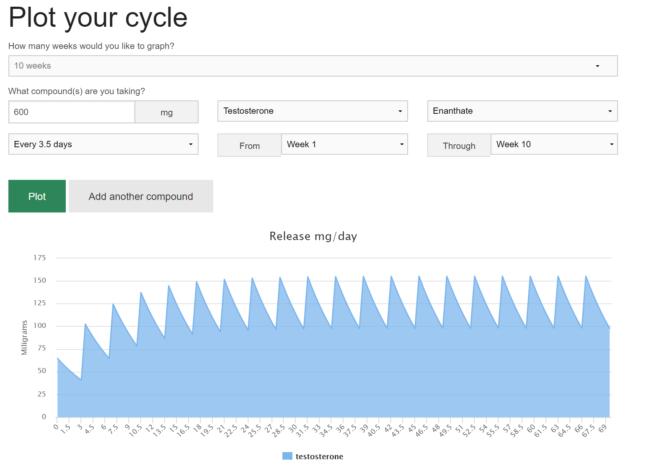Click the testosterone legend label
The image size is (659, 463).
(319, 456)
